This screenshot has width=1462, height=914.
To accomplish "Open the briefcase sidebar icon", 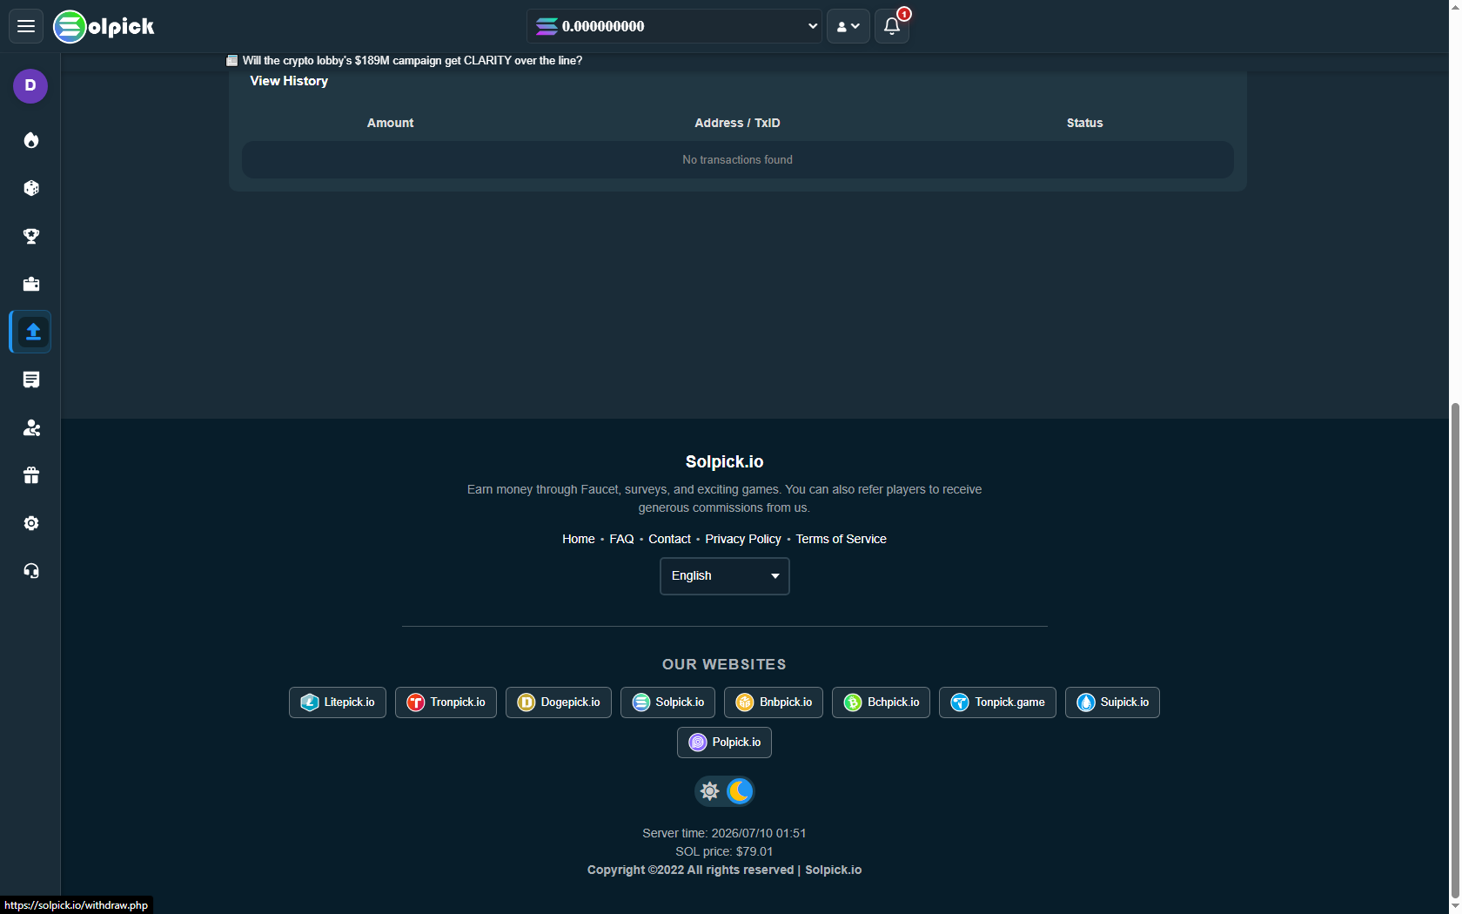I will tap(31, 284).
